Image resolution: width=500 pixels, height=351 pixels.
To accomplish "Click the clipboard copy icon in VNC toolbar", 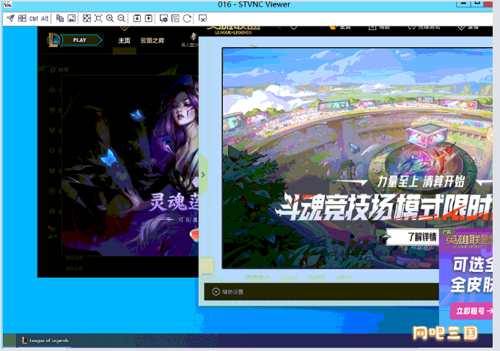I will tap(60, 18).
